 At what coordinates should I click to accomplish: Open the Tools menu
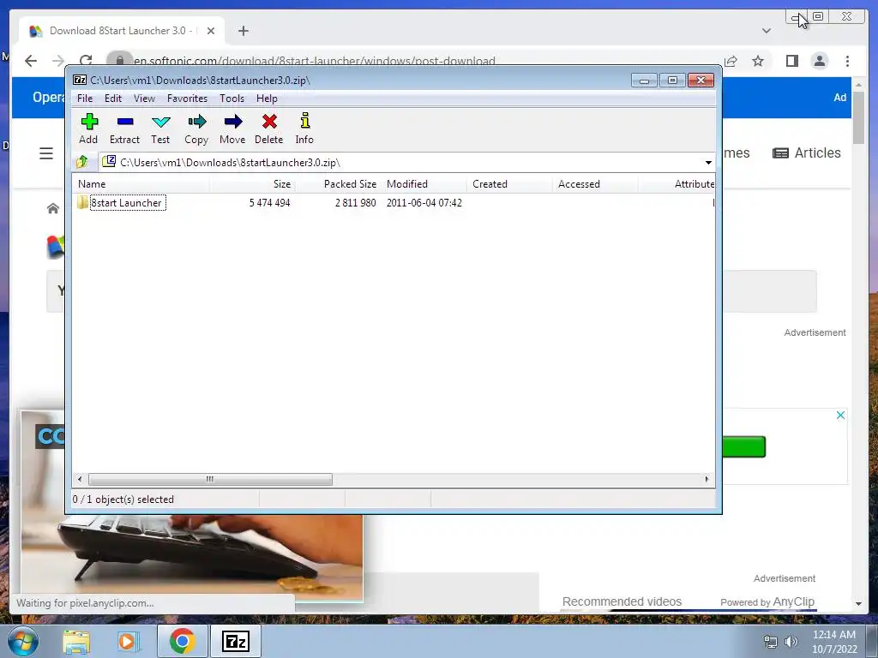click(x=232, y=99)
